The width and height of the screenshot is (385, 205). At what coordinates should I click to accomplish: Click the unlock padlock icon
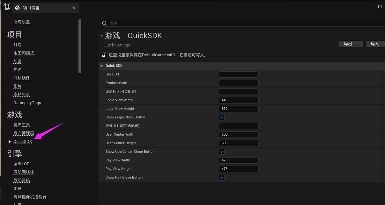(104, 55)
